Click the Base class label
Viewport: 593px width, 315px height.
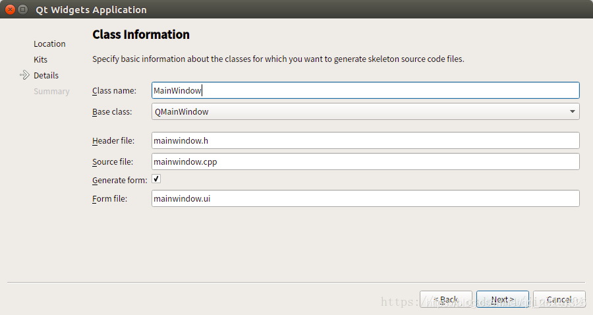[x=112, y=112]
